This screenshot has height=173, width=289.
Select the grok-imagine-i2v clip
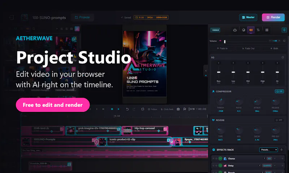(94, 130)
